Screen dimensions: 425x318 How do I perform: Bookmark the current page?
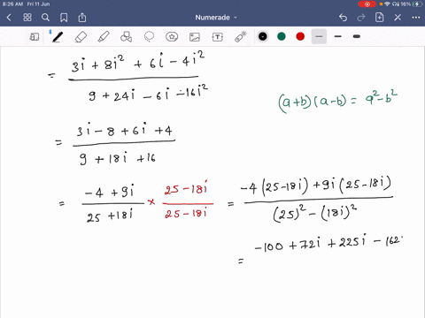[64, 18]
